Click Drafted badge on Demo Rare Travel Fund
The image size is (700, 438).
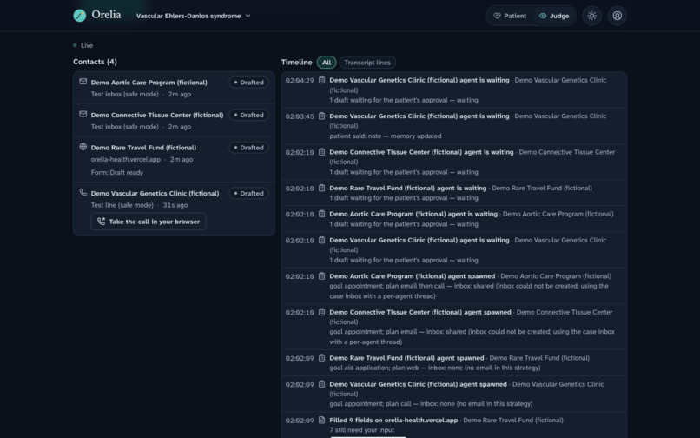click(248, 148)
